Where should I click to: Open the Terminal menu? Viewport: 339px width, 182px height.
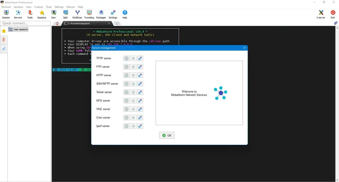tap(6, 7)
